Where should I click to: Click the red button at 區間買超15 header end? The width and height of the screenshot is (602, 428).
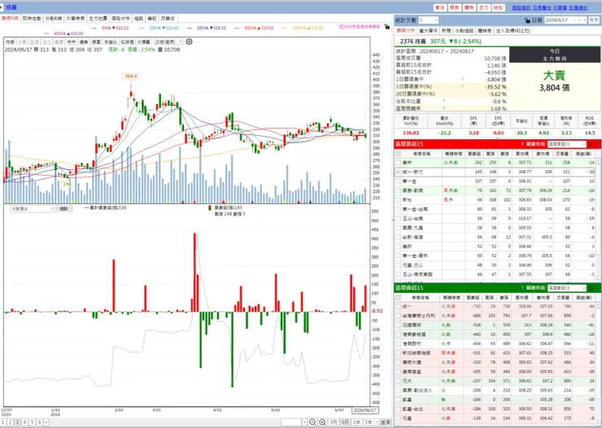point(591,144)
